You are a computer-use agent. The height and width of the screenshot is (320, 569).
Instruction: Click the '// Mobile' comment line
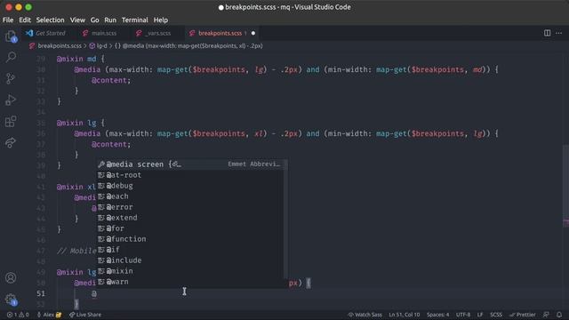tap(76, 251)
